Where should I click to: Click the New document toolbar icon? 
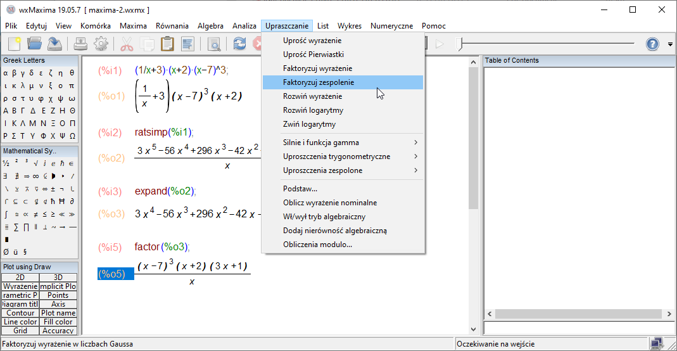(14, 44)
